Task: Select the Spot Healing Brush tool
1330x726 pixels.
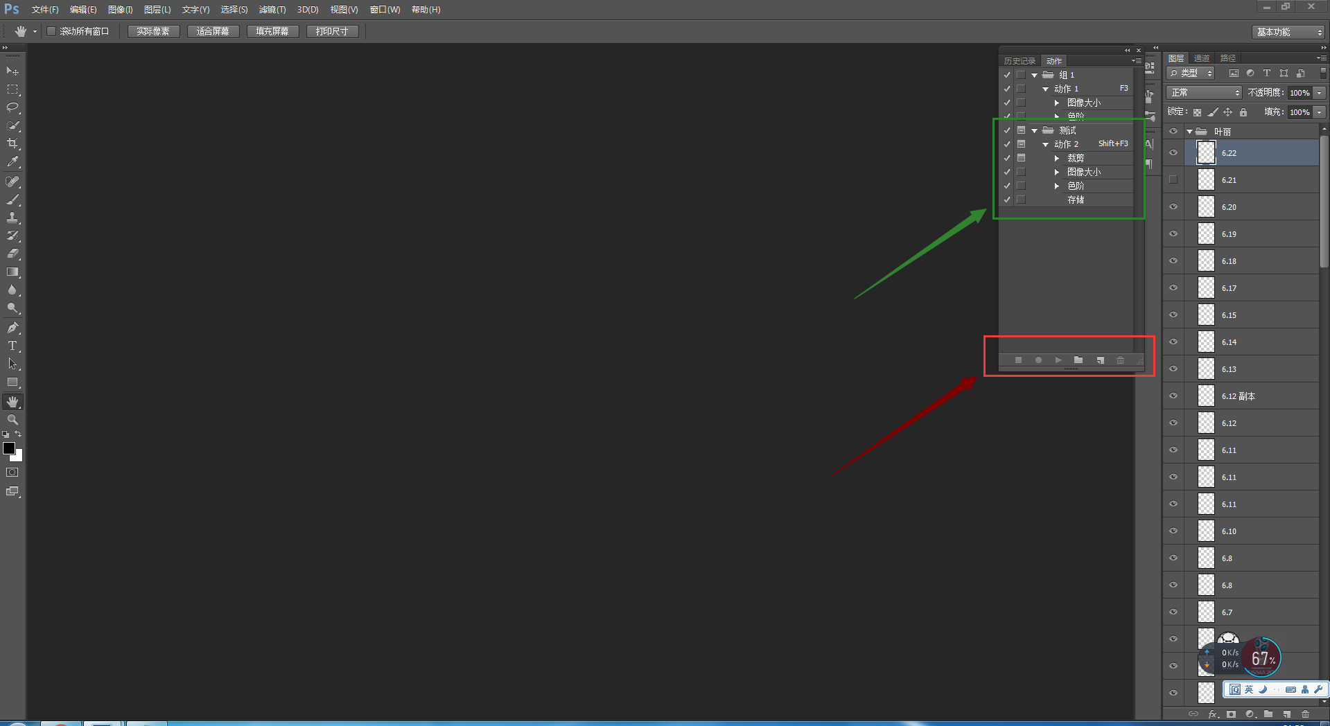Action: click(12, 181)
